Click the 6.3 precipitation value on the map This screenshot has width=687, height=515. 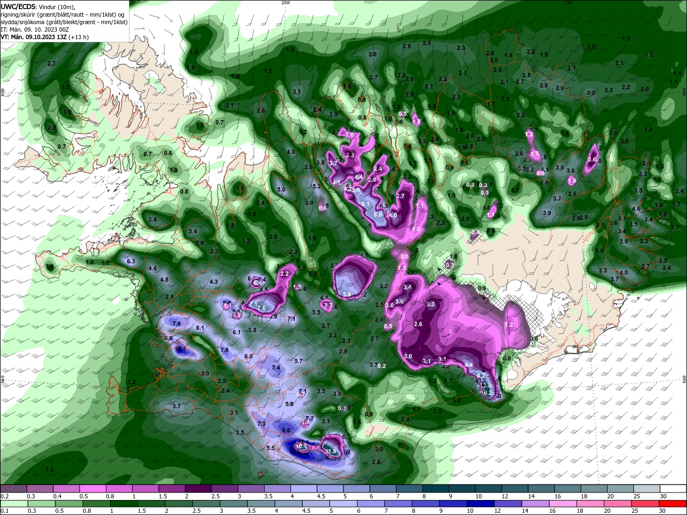130,261
